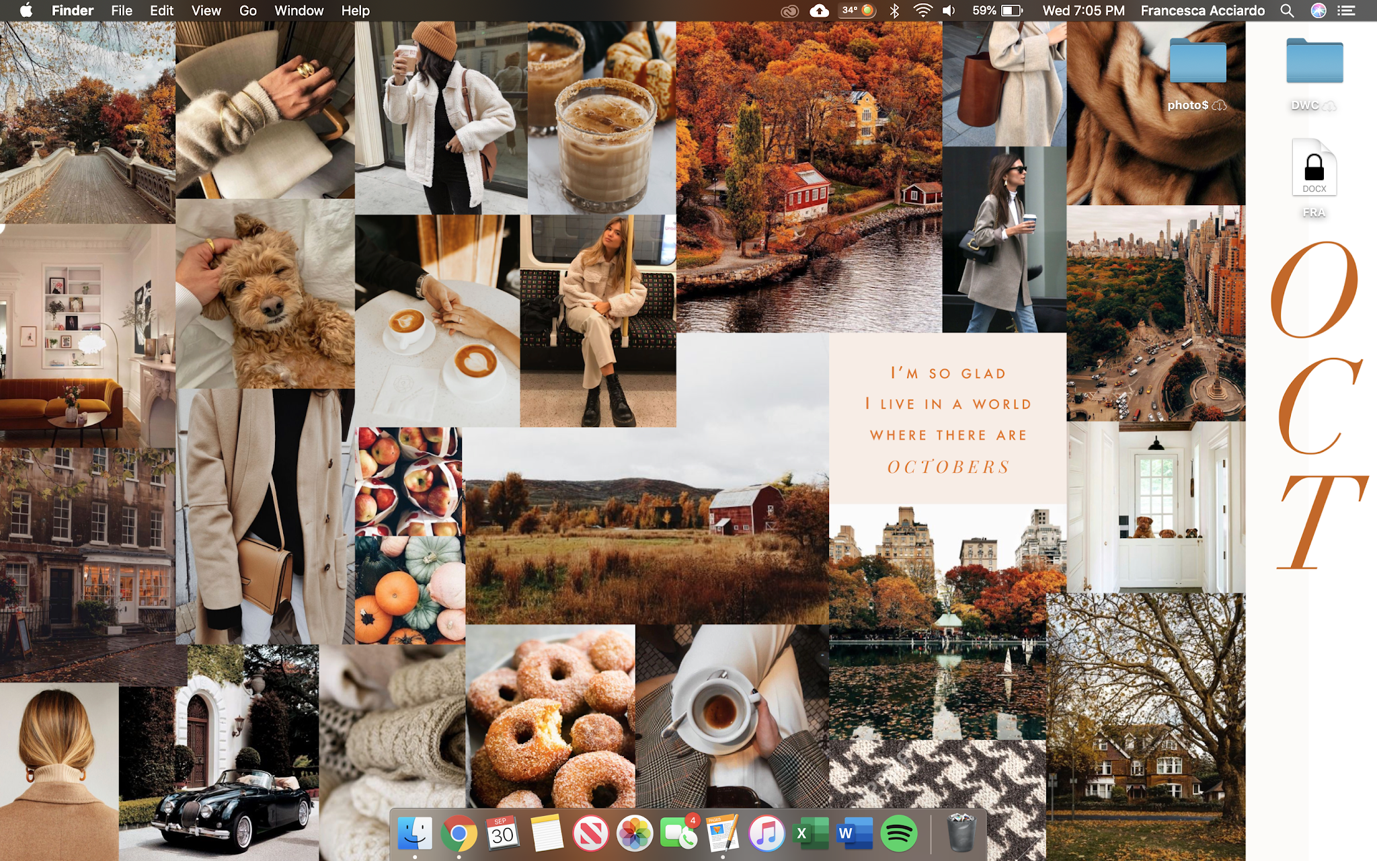The height and width of the screenshot is (861, 1377).
Task: Click the Francesca Acciardo user name
Action: coord(1202,11)
